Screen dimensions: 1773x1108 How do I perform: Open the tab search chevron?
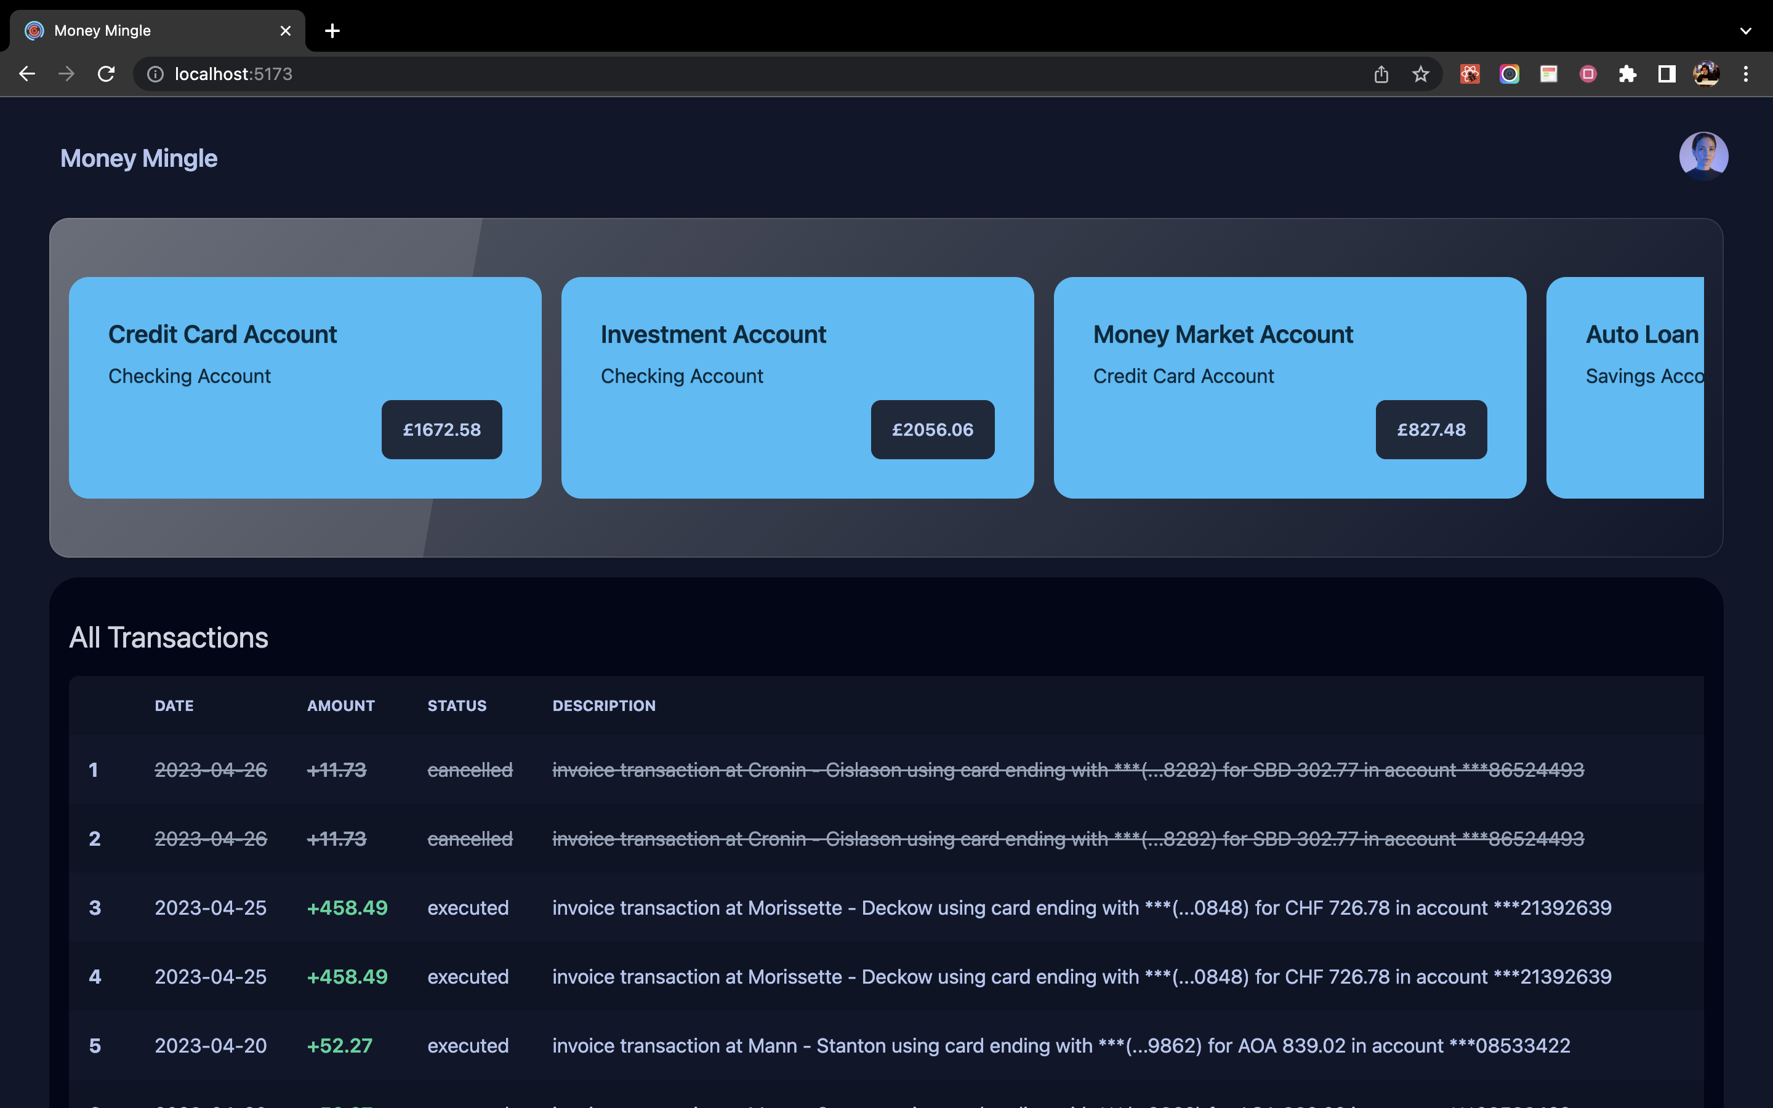pos(1746,31)
